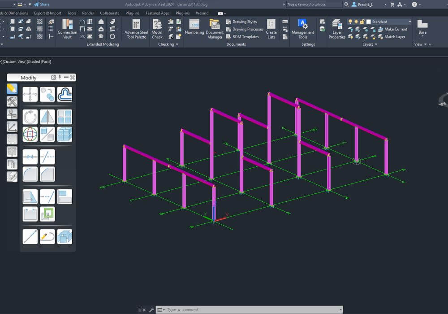Image resolution: width=448 pixels, height=314 pixels.
Task: Click inside the command line input
Action: click(x=224, y=309)
